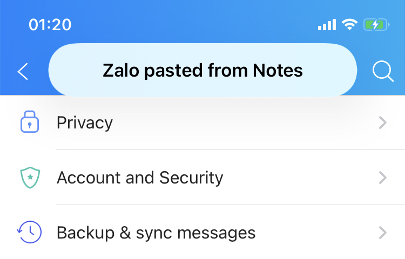Tap the Wi-Fi status icon

349,25
